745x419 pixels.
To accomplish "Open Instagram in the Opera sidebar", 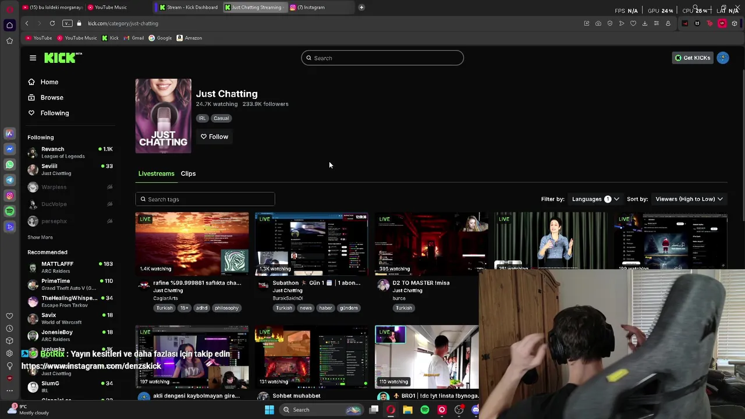I will pos(9,196).
